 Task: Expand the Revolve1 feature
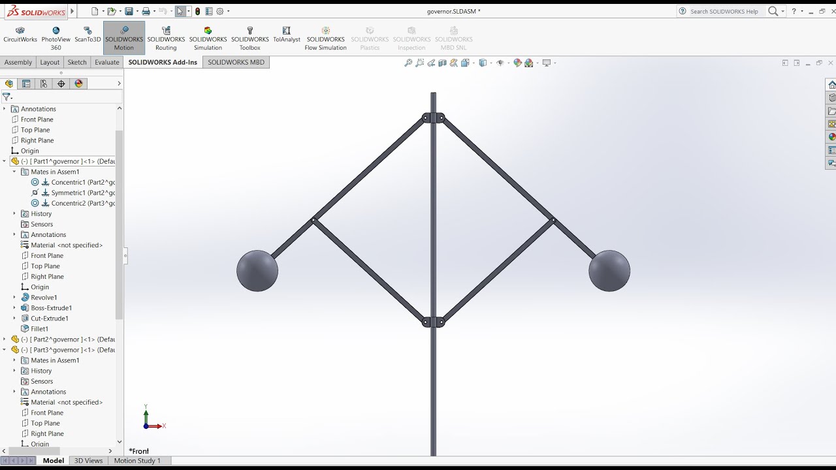14,298
